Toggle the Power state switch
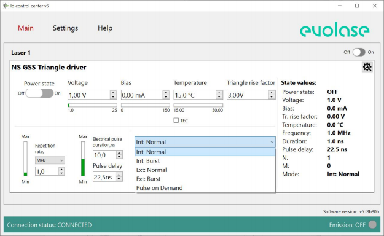The width and height of the screenshot is (384, 236). tap(39, 93)
